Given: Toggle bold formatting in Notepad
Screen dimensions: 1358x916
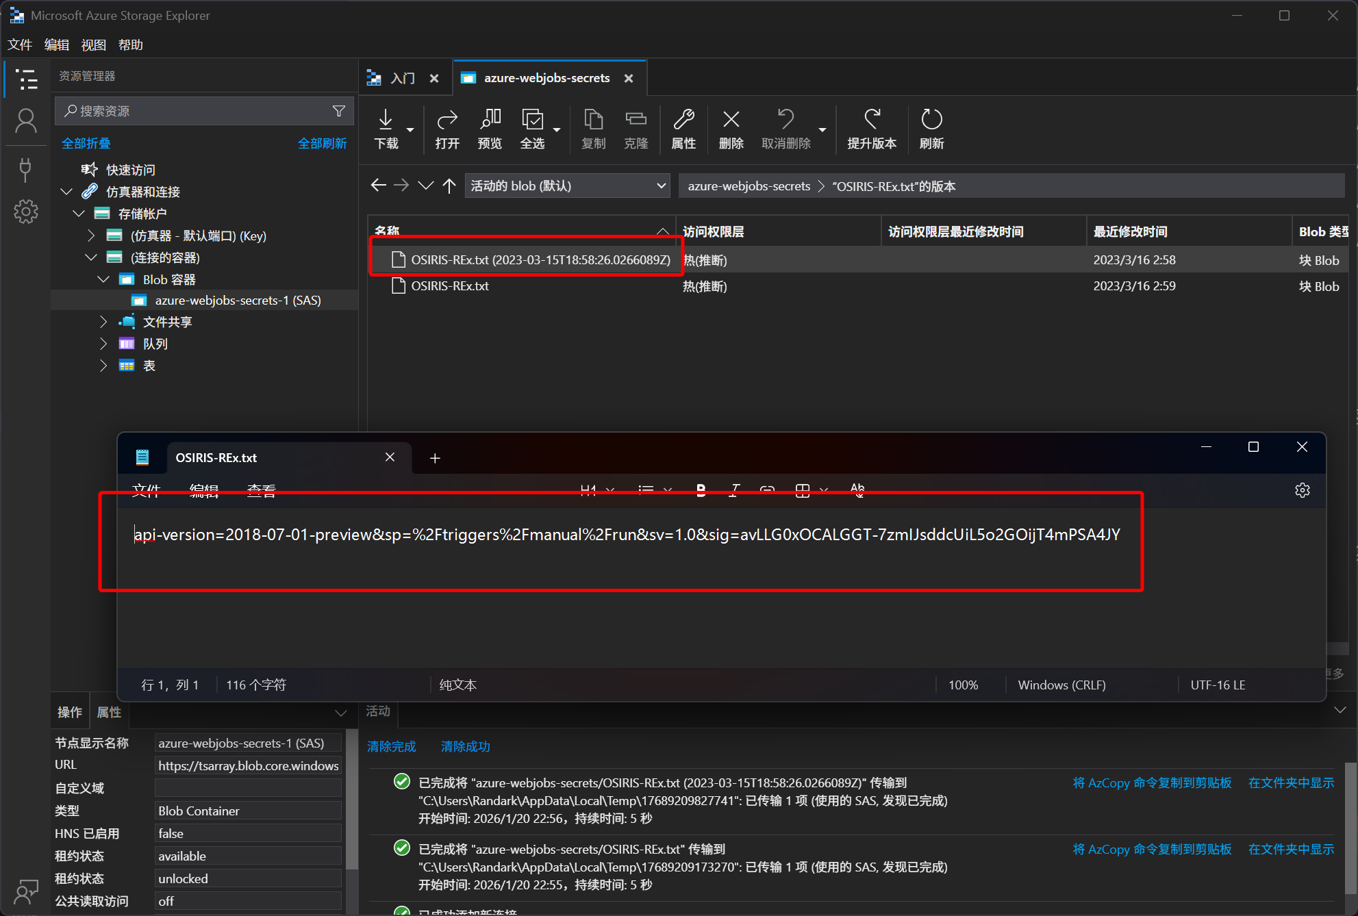Looking at the screenshot, I should pyautogui.click(x=701, y=489).
